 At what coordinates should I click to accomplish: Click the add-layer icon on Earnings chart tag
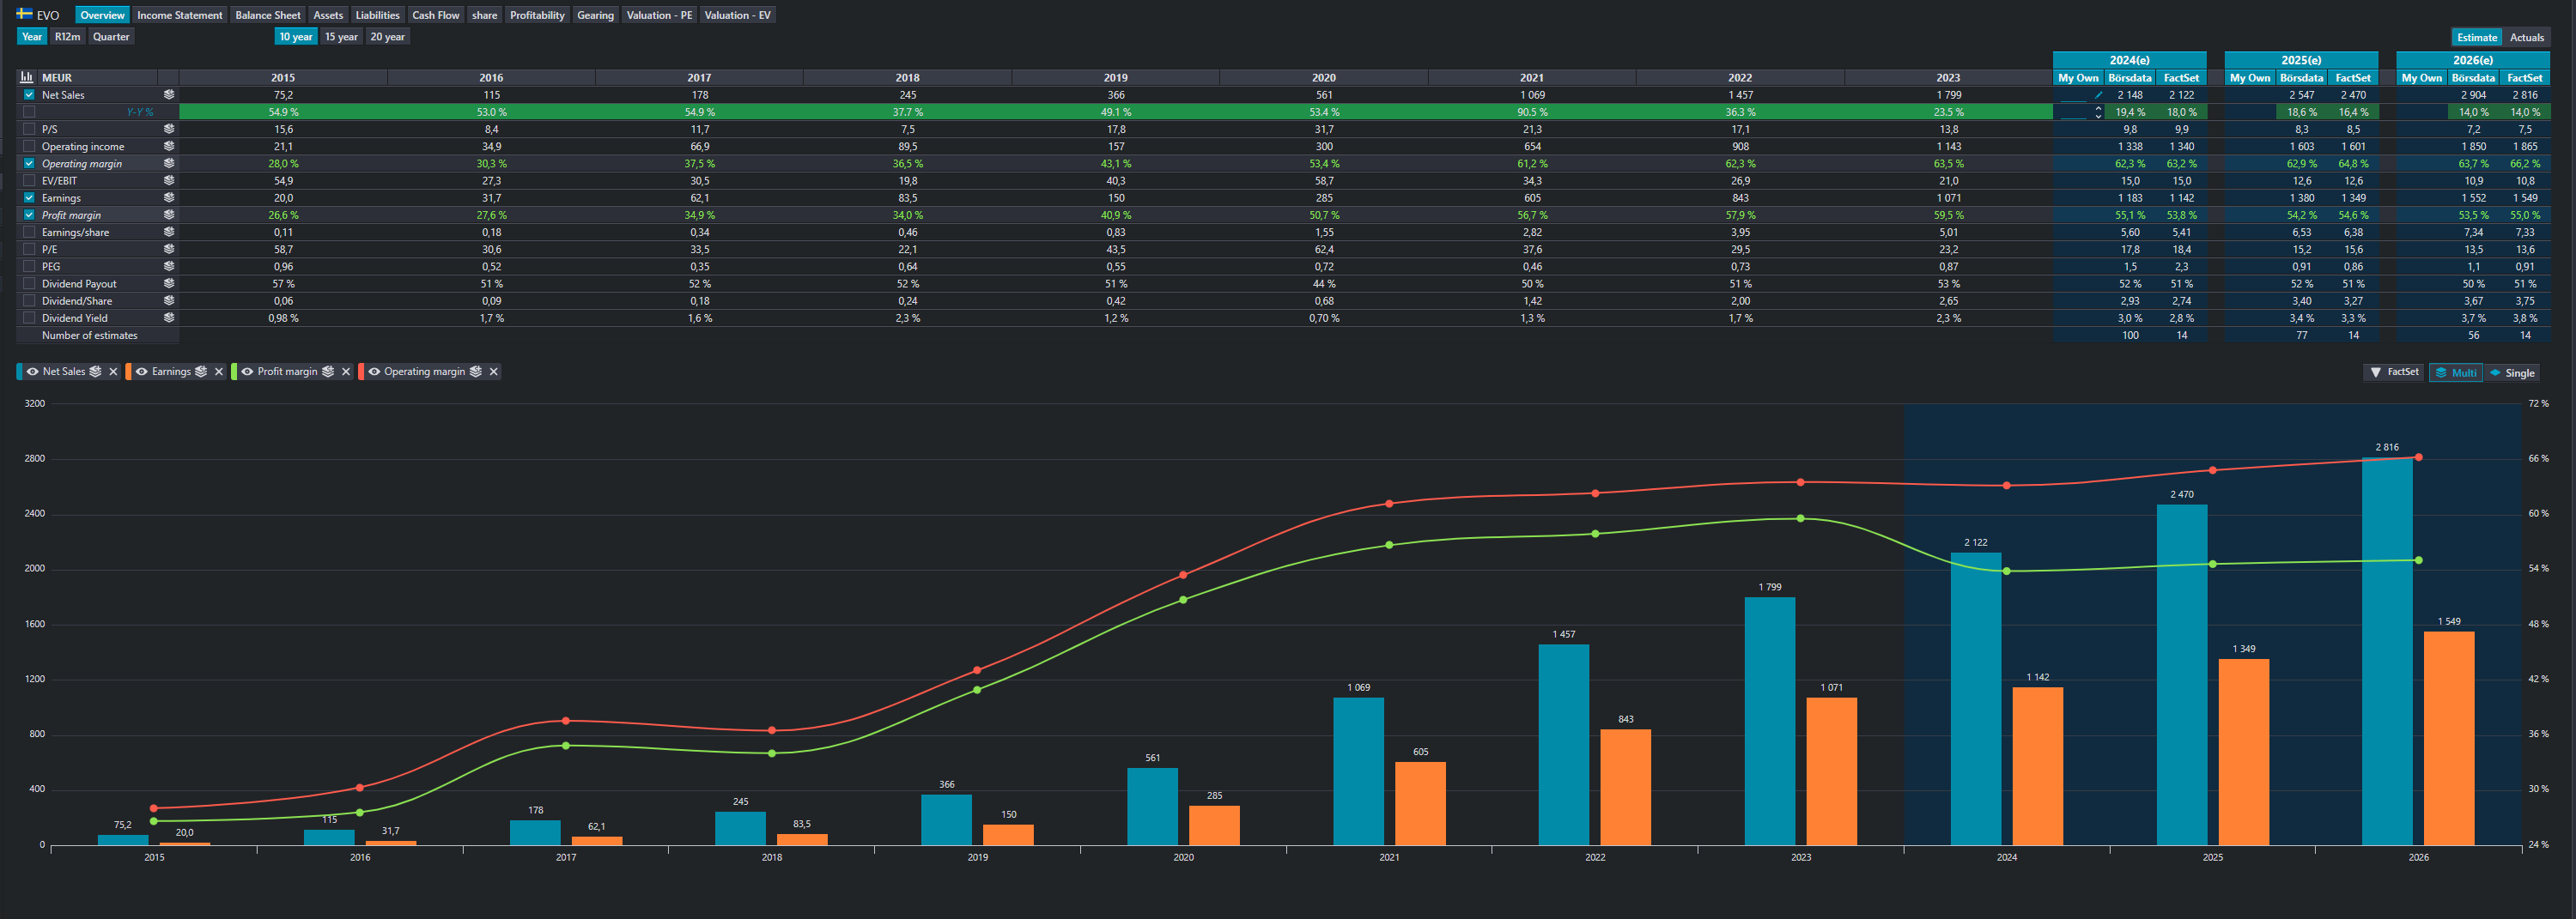point(201,372)
